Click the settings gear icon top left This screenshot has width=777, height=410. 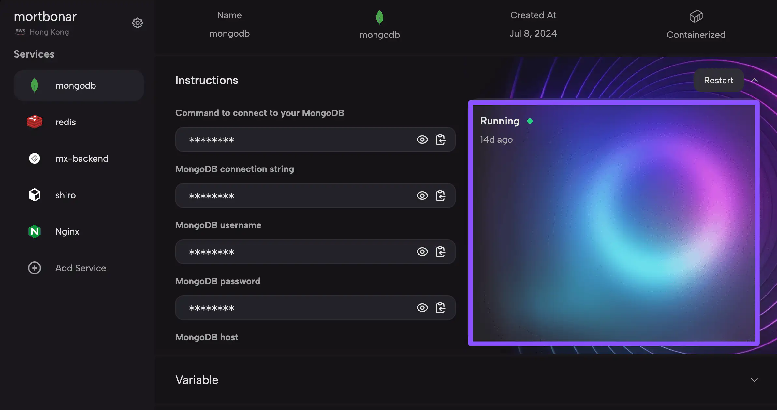[x=137, y=22]
